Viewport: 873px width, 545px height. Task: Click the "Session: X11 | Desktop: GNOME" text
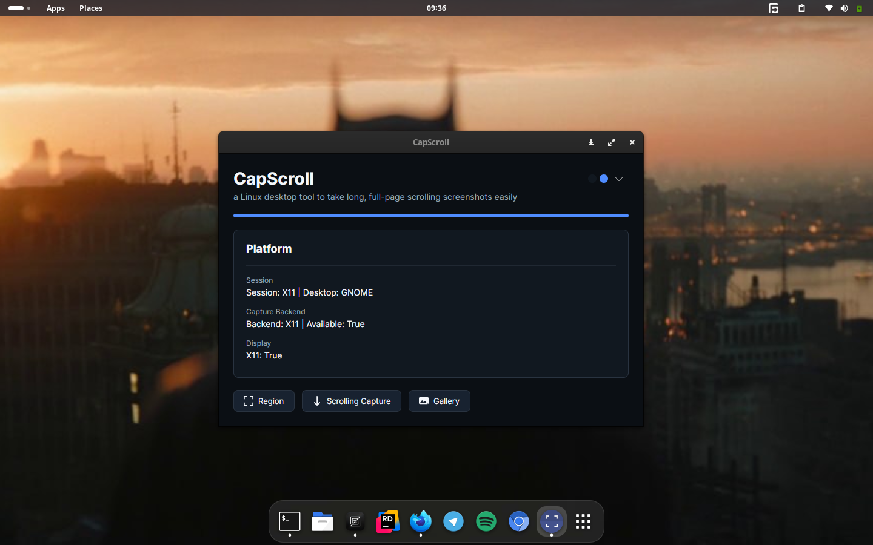309,292
